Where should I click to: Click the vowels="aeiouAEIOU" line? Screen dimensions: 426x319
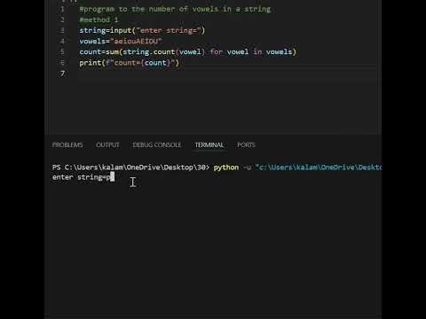coord(121,41)
